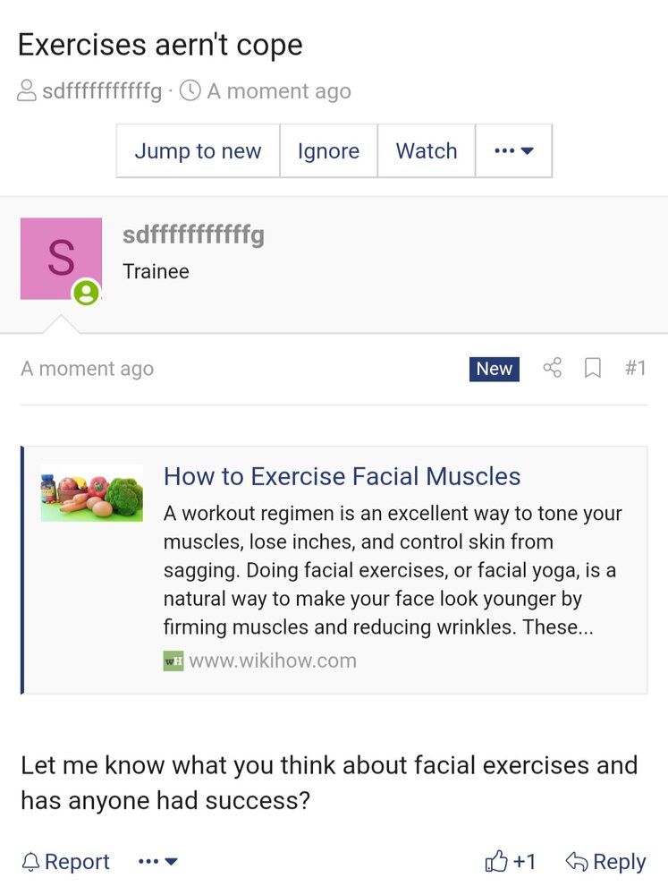Click the thumbs-up like icon

click(495, 861)
